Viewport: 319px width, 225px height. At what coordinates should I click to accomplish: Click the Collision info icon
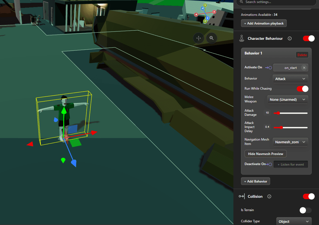point(269,196)
